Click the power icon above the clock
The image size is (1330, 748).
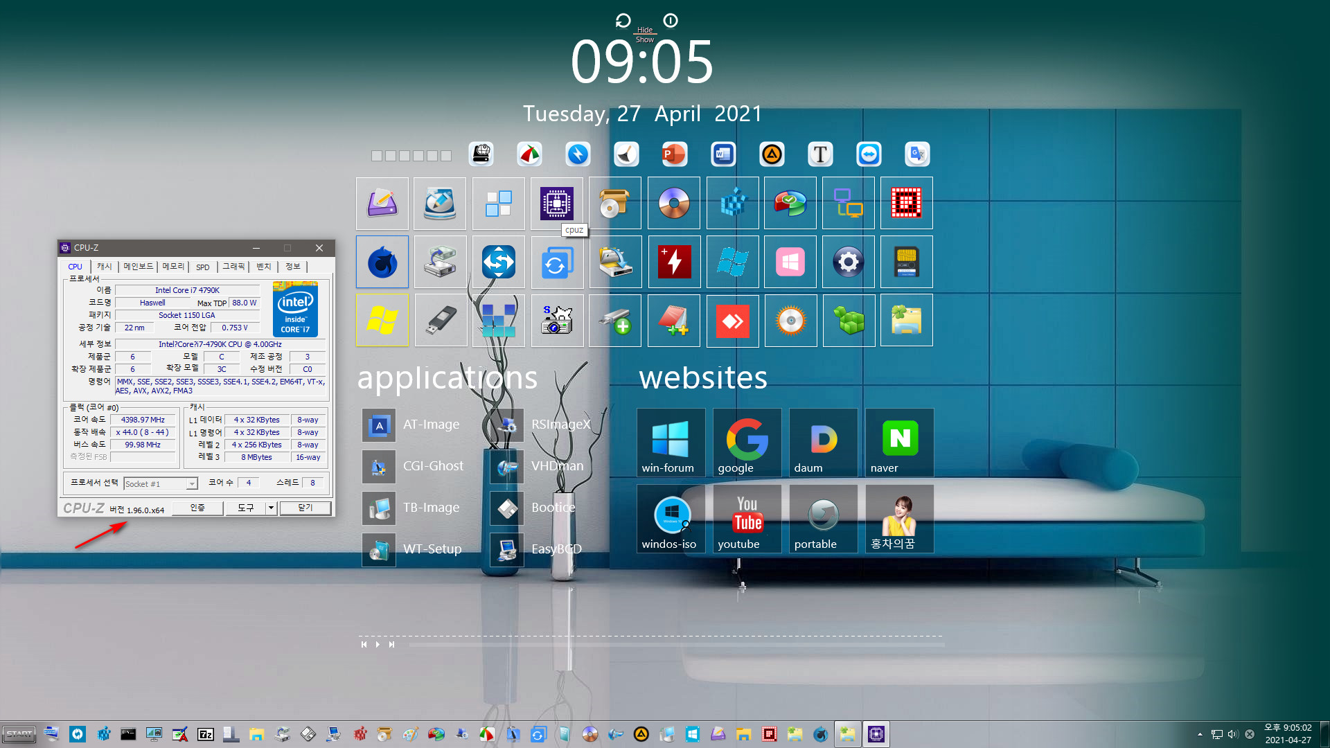671,21
